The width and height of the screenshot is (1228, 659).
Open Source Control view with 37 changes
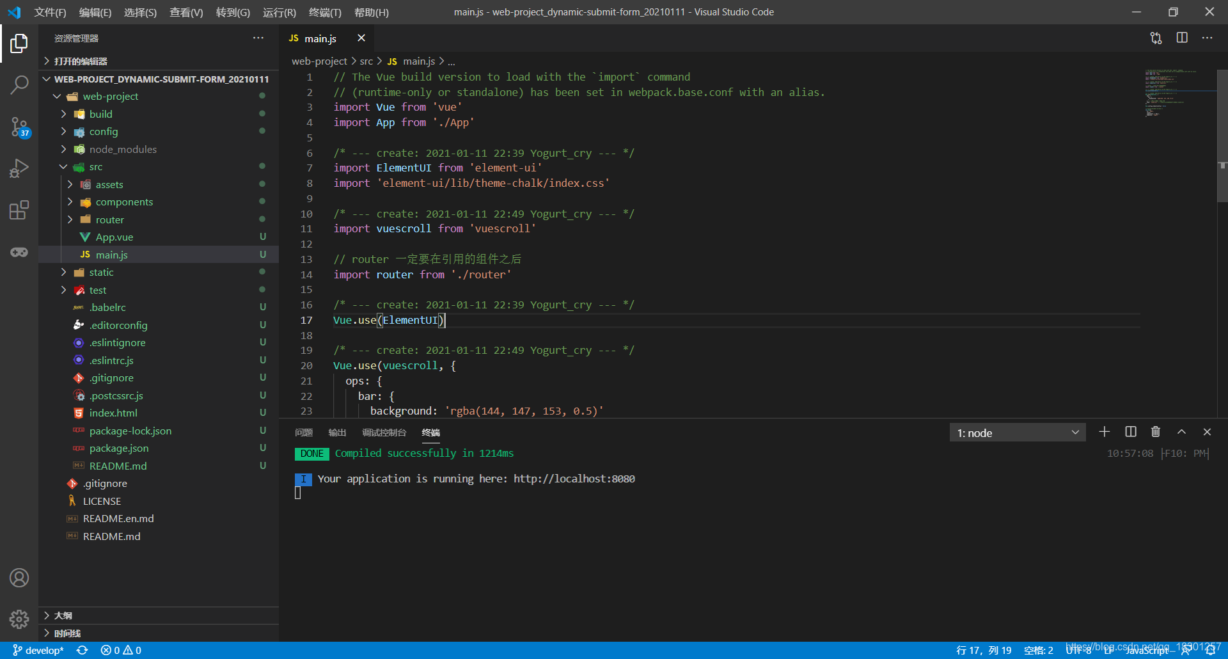pos(19,127)
